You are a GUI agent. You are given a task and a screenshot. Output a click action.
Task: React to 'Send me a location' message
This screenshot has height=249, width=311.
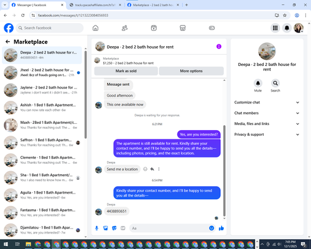146,169
